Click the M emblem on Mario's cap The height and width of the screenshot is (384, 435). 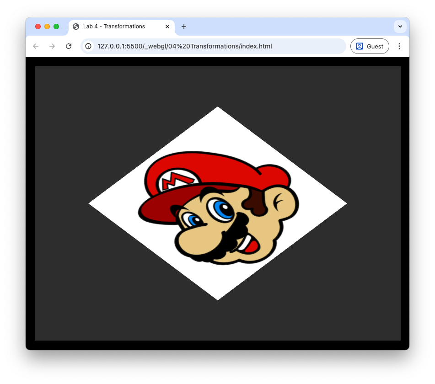tap(169, 182)
